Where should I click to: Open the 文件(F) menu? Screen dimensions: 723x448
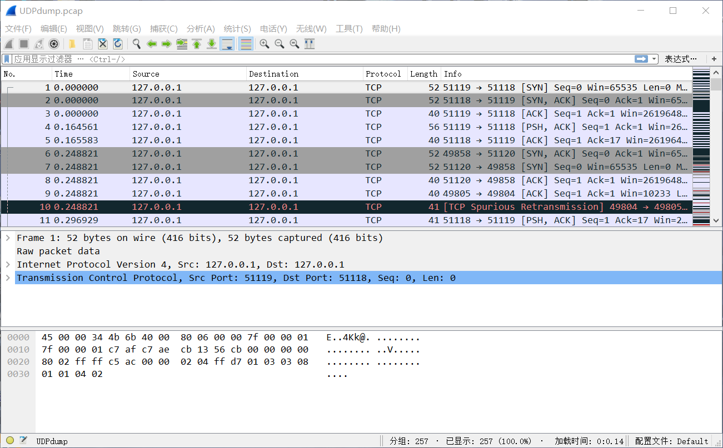pos(18,29)
